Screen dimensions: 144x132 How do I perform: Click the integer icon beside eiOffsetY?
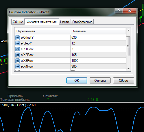point(18,38)
